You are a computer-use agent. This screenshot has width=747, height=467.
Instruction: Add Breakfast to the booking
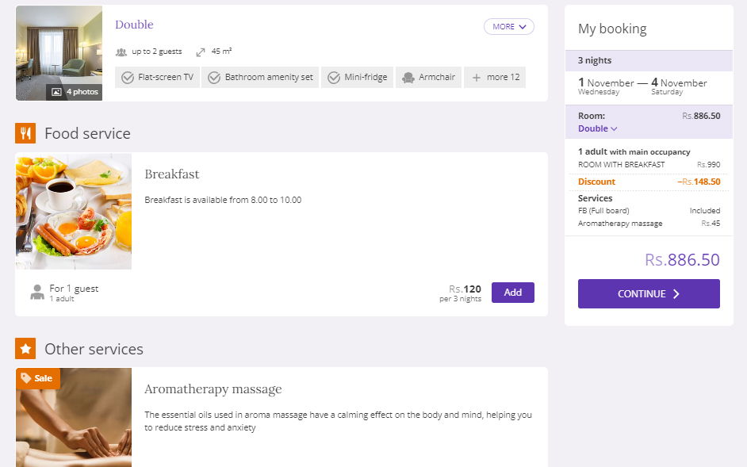[x=512, y=293]
